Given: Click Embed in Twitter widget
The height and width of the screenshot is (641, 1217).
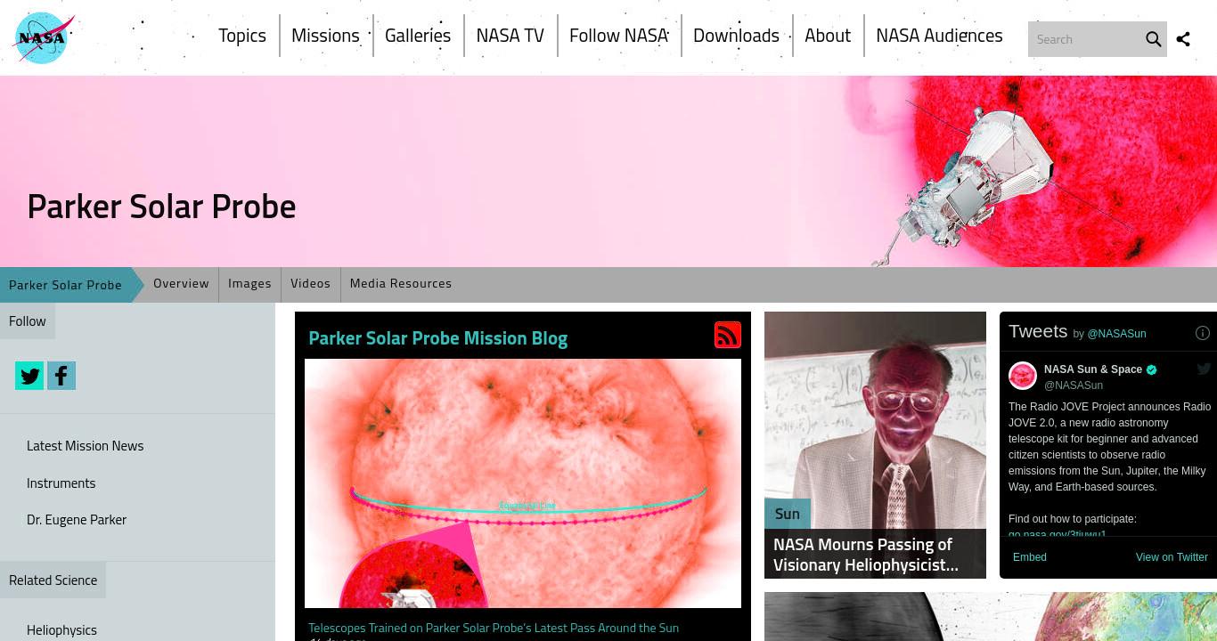Looking at the screenshot, I should [1030, 557].
